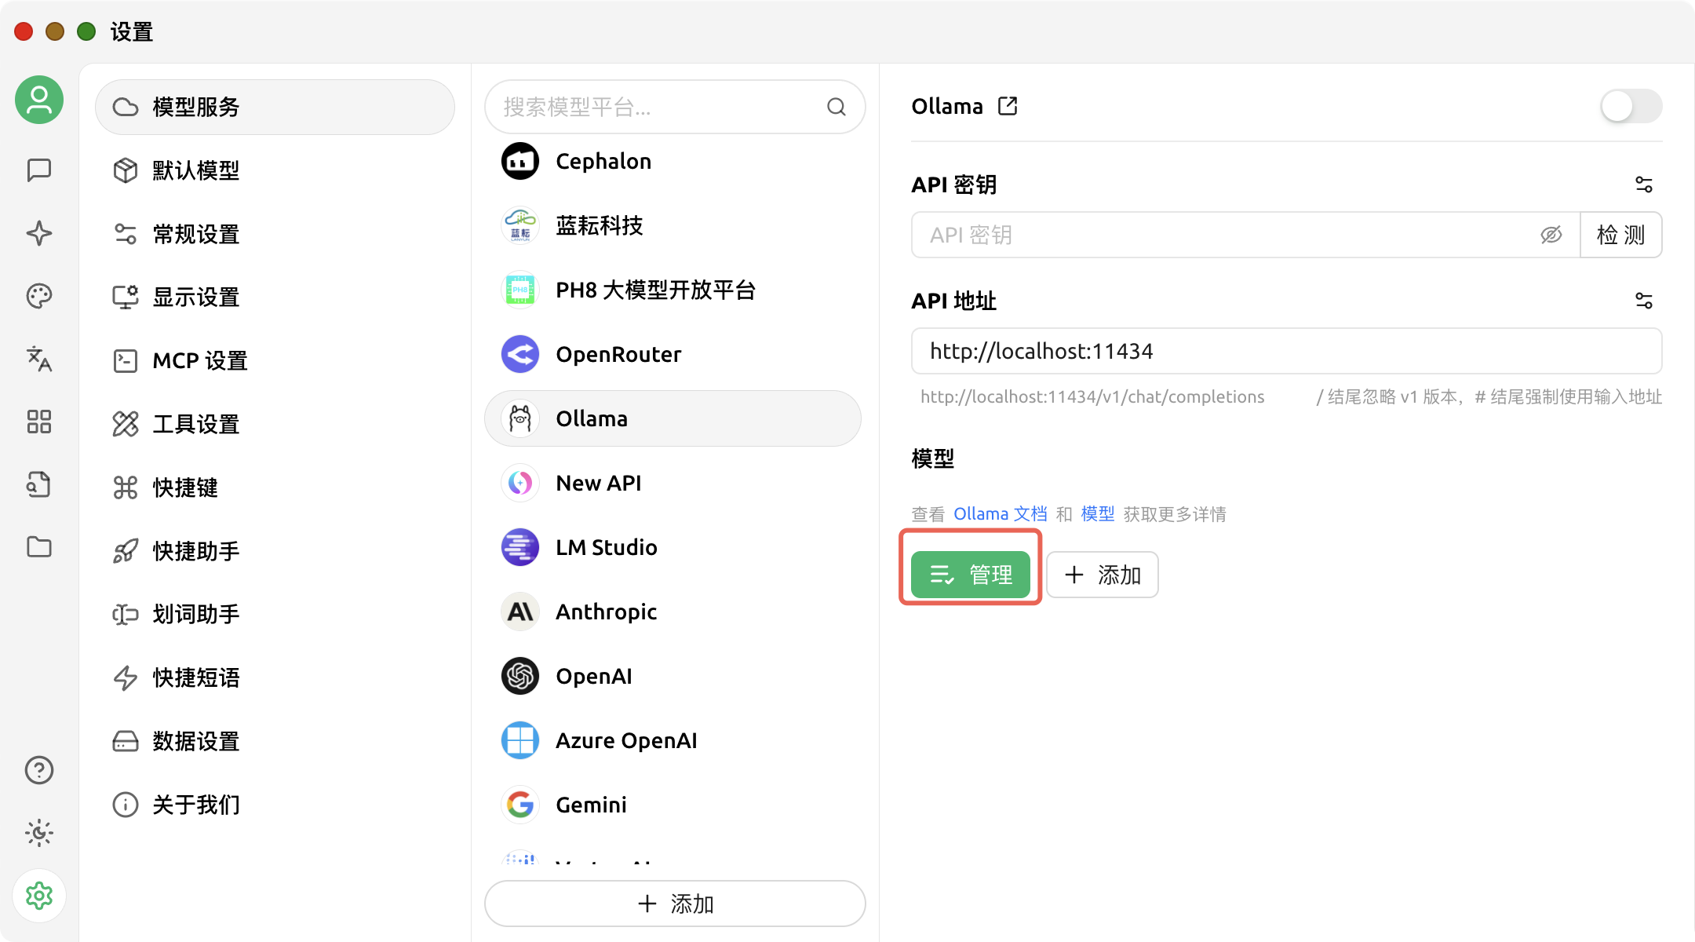Open the mini apps grid icon
Viewport: 1695px width, 942px height.
39,422
